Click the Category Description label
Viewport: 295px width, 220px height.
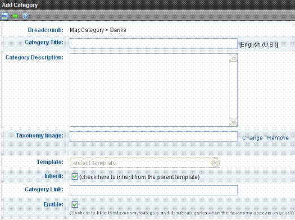pos(34,57)
